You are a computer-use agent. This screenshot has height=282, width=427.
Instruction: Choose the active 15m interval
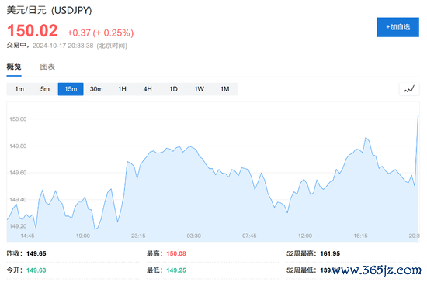tap(71, 89)
